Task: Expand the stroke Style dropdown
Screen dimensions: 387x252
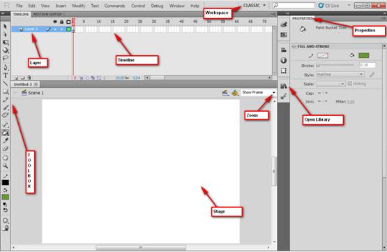Action: pos(340,75)
